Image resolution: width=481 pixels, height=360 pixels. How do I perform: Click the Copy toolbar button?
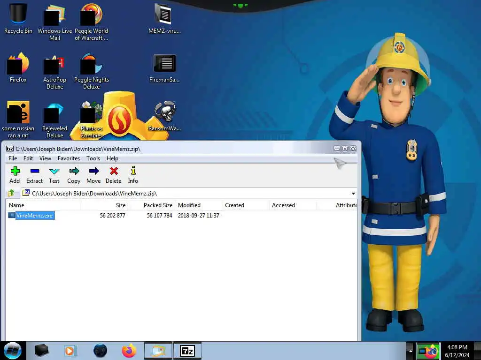coord(74,175)
